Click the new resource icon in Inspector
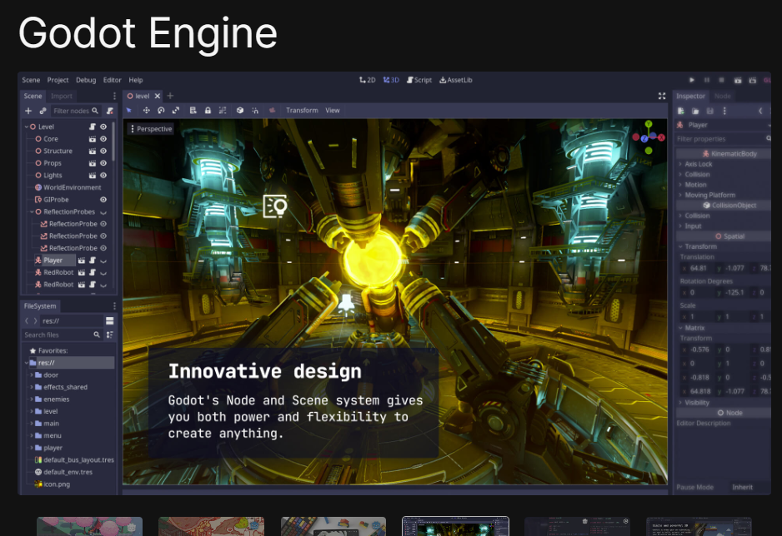 coord(681,111)
